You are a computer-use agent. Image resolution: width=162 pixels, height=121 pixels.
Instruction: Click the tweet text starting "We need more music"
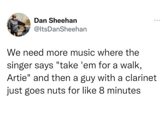click(82, 71)
